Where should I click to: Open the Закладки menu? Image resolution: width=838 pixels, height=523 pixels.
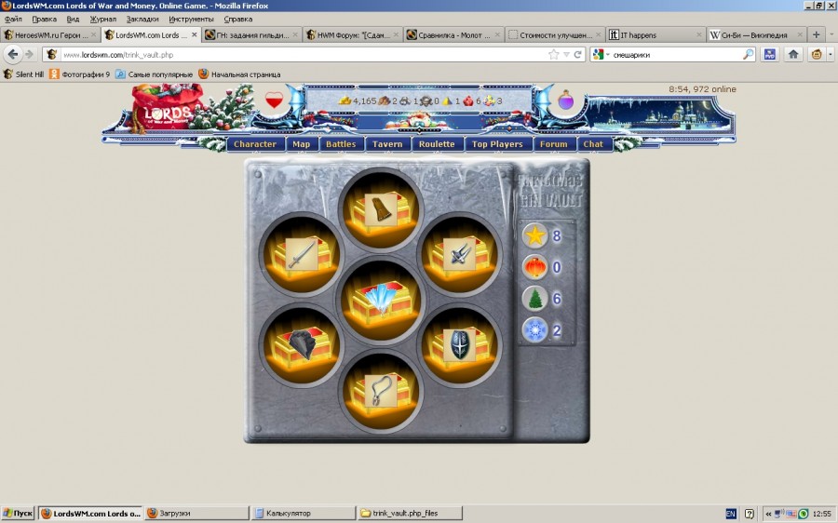pos(142,19)
